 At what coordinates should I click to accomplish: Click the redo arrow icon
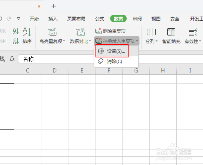(x=9, y=19)
